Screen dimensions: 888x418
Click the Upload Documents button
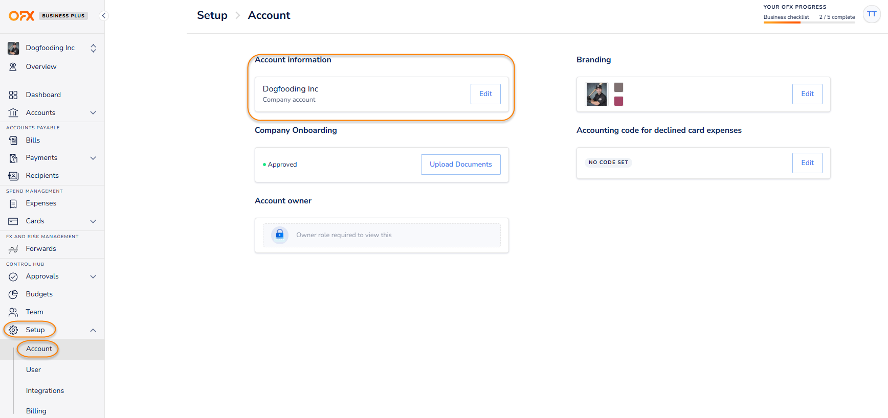[460, 165]
